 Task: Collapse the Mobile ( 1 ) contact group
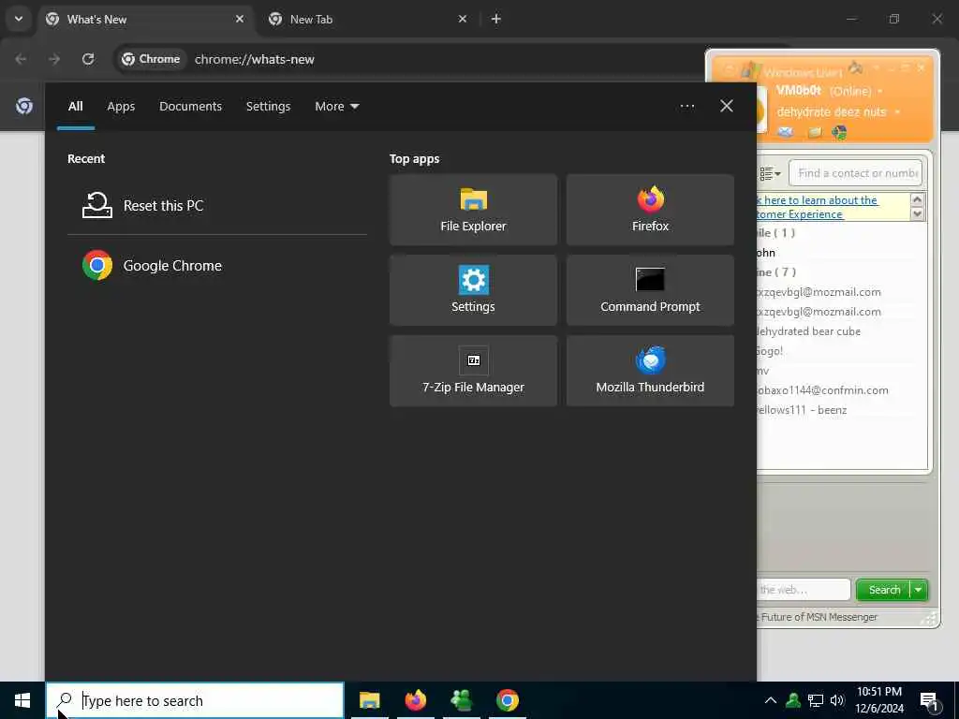click(776, 233)
